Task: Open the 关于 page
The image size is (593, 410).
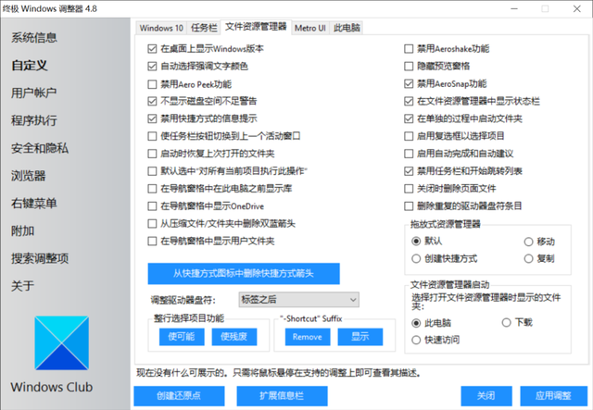Action: [x=22, y=286]
